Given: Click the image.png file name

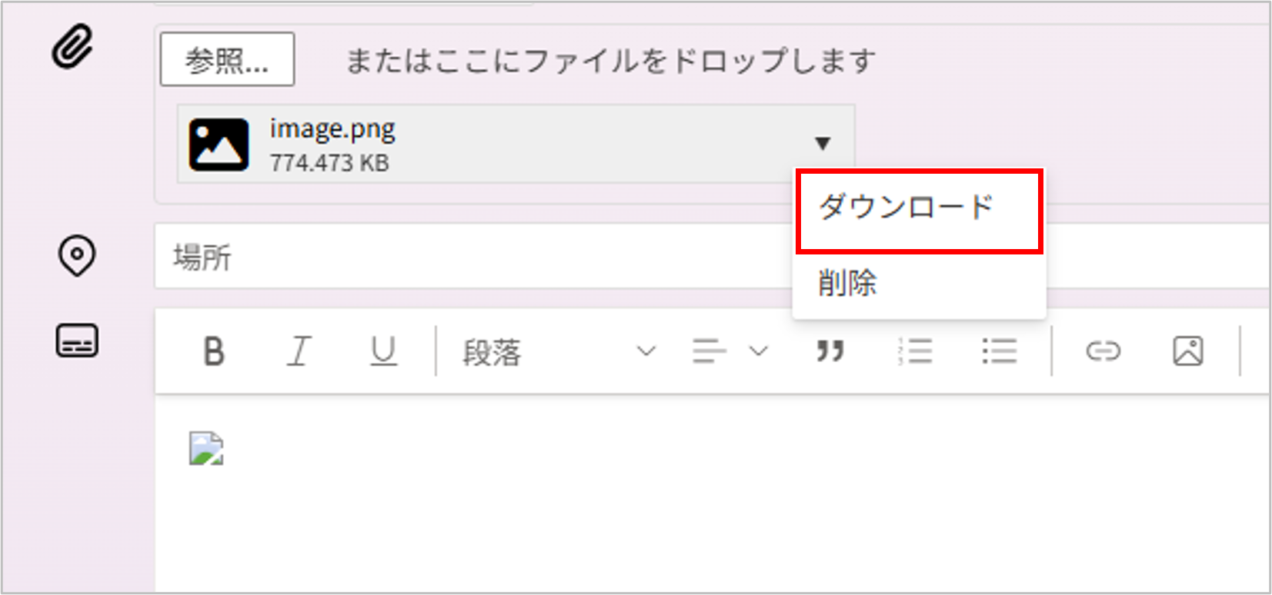Looking at the screenshot, I should (x=332, y=128).
